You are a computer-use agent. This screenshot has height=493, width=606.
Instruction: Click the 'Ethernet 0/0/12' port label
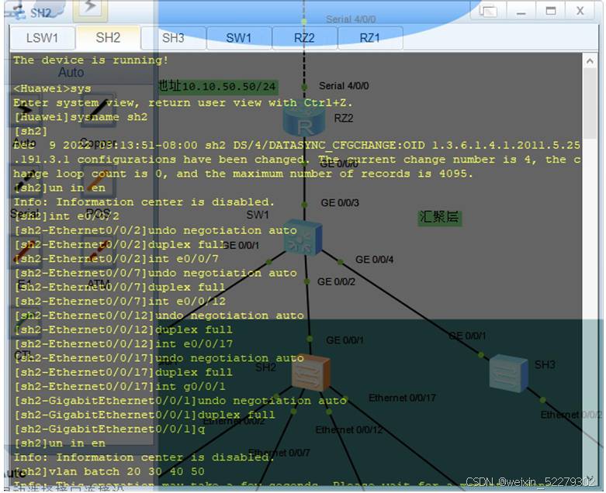[349, 429]
